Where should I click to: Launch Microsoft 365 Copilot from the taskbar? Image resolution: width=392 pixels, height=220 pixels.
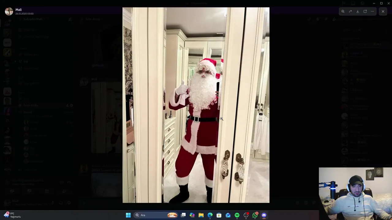click(x=192, y=215)
